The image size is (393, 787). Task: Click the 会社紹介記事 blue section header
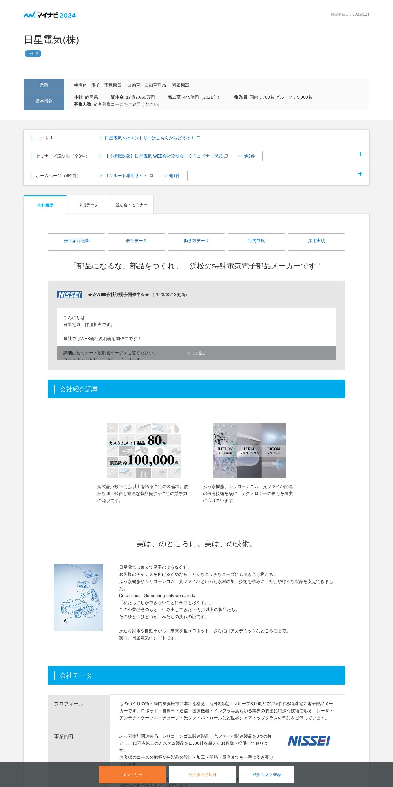coord(196,389)
